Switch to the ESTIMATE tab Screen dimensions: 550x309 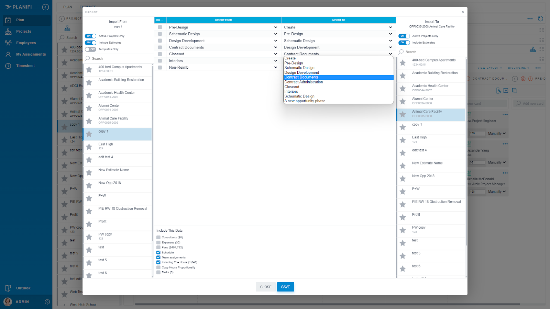88,7
